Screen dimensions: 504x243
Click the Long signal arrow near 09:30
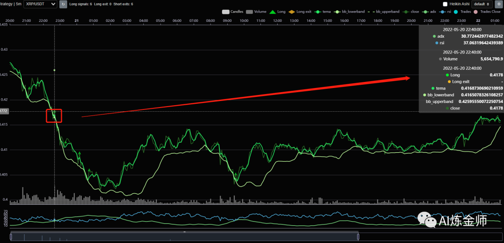236,175
